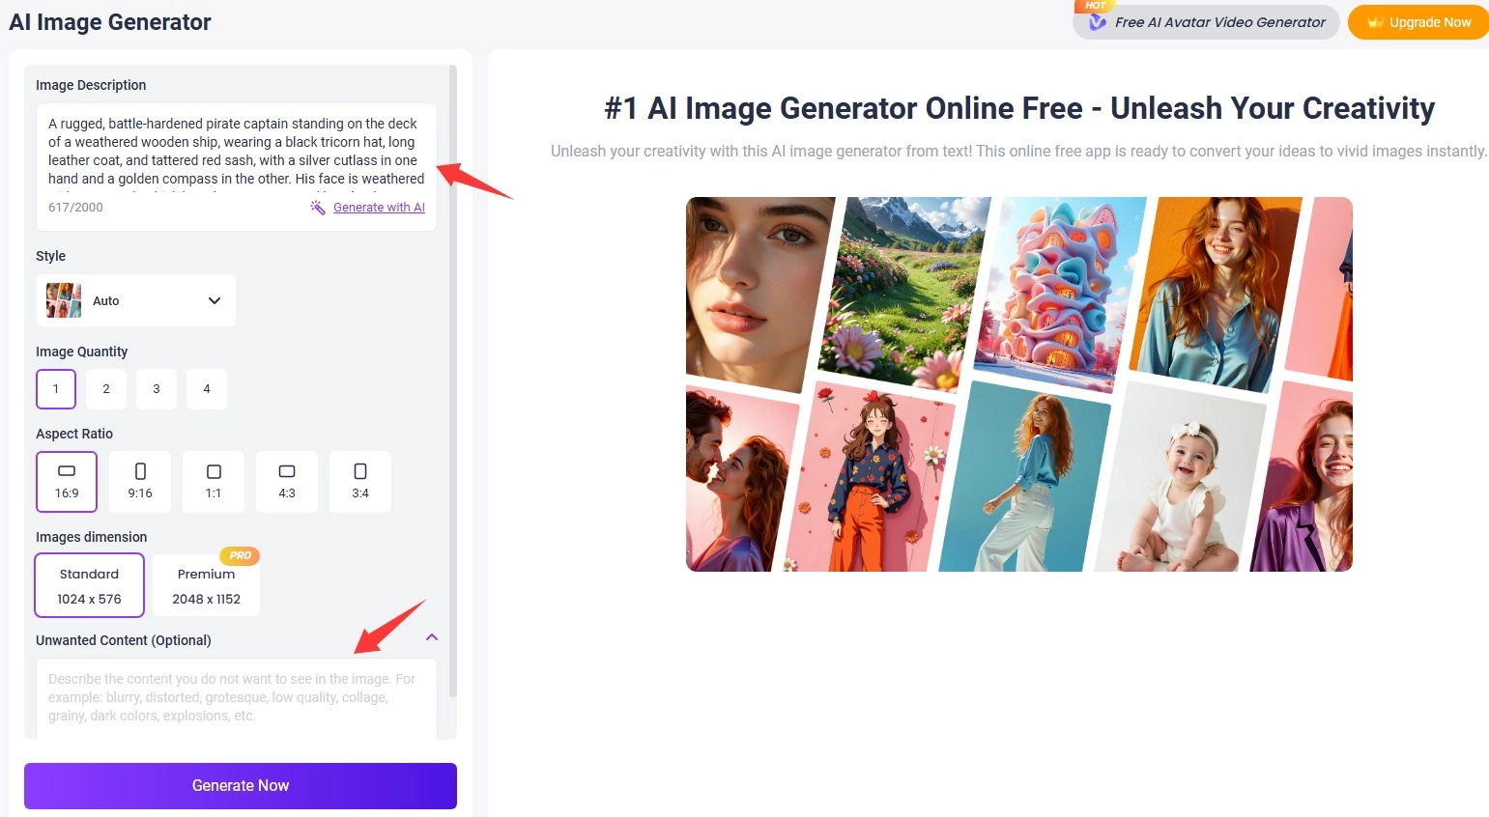Open the Style dropdown set to Auto
The image size is (1489, 817).
tap(135, 300)
